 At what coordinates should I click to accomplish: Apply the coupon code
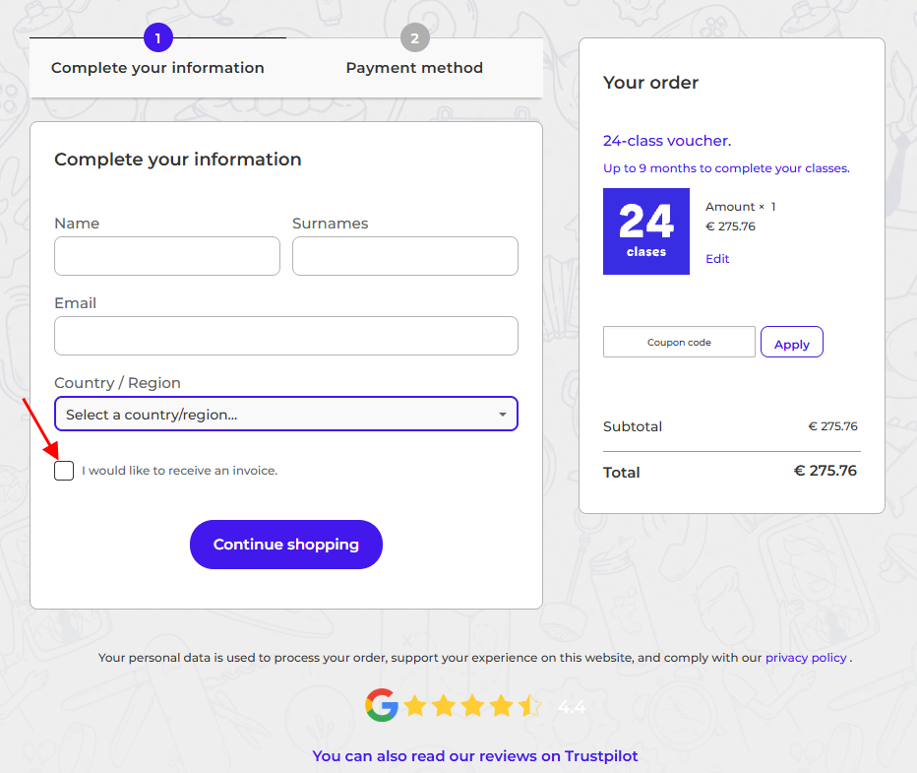pyautogui.click(x=791, y=344)
